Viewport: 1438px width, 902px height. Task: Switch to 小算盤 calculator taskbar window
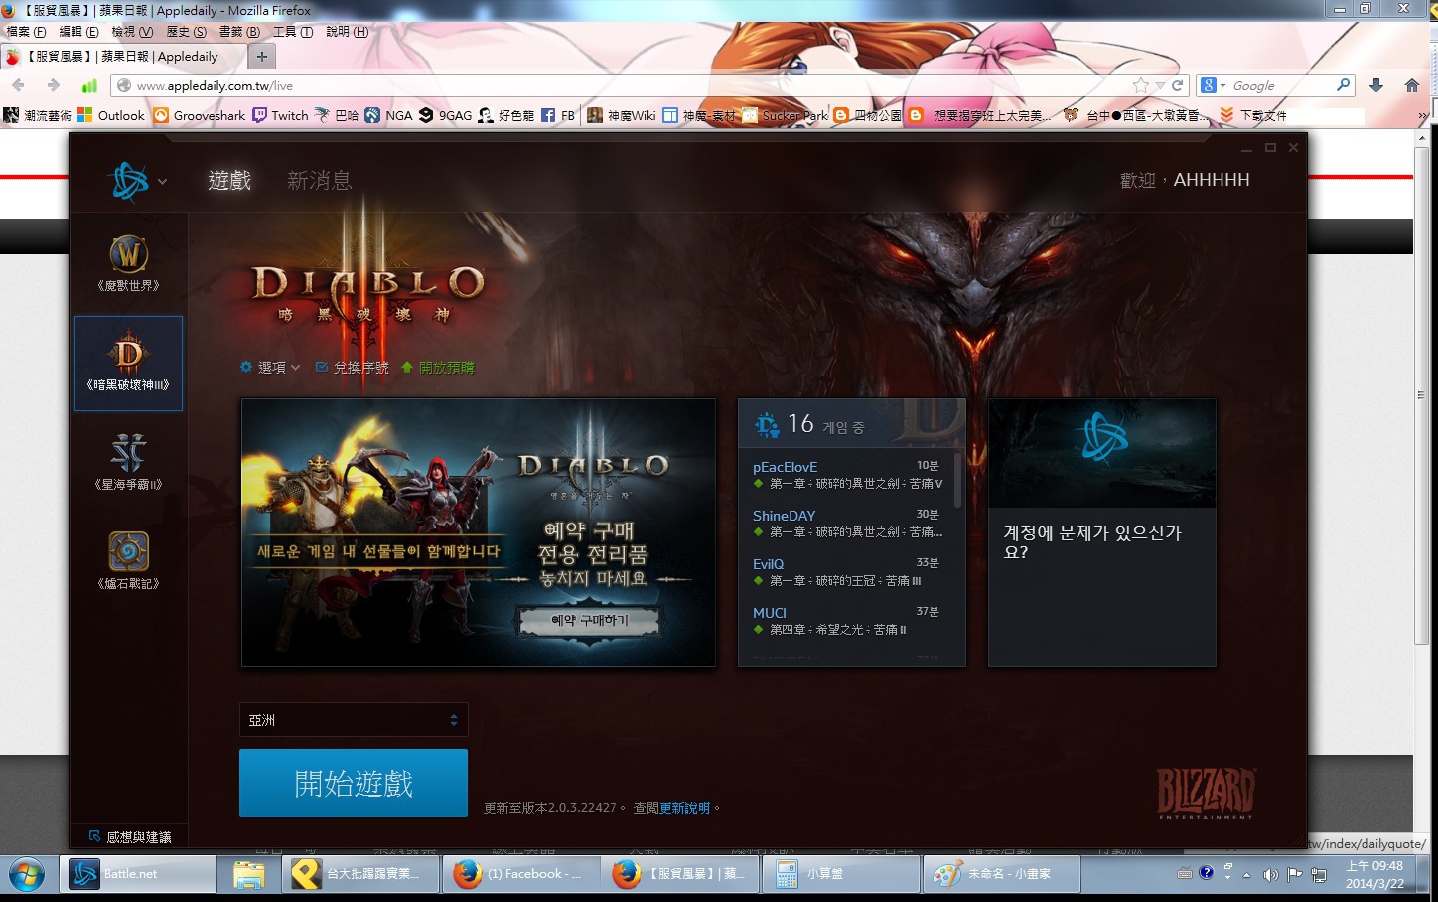coord(839,874)
